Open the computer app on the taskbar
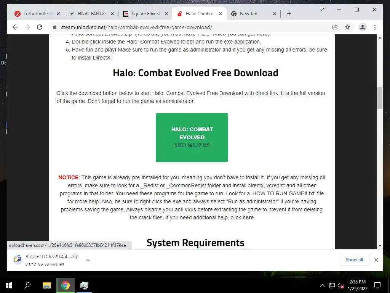This screenshot has width=390, height=293. 84,285
